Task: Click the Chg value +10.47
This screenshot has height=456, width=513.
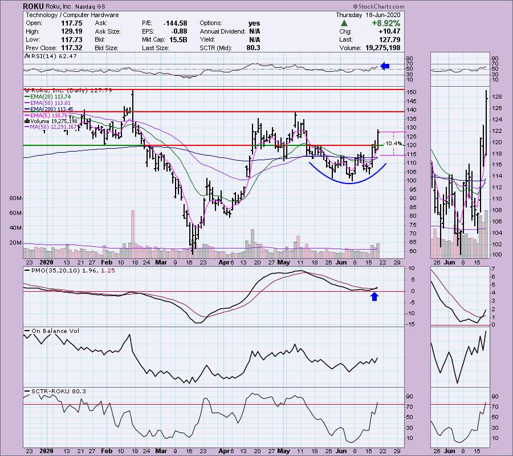Action: click(389, 31)
